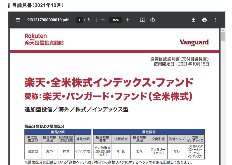Screen dimensions: 232x165
Task: Click the zoom out minus icon
Action: click(x=103, y=20)
